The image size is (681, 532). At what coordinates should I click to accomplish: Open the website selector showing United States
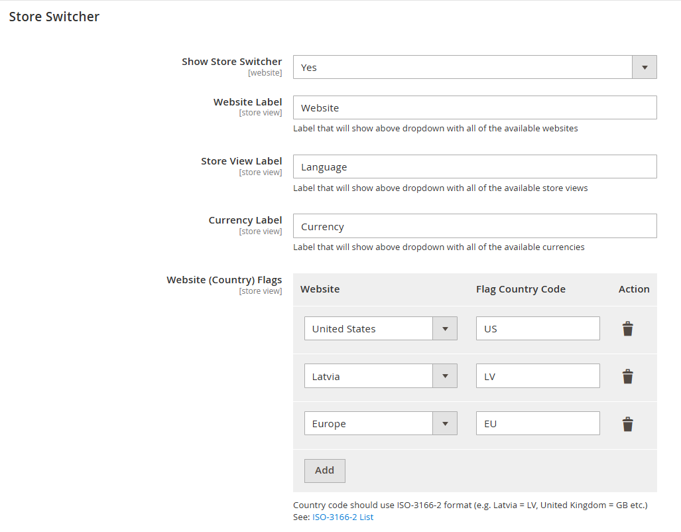[446, 328]
